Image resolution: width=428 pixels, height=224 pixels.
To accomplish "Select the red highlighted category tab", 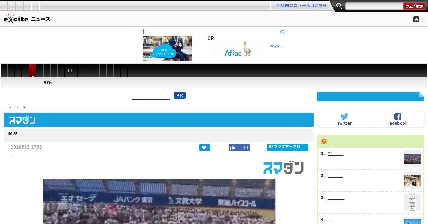I will 32,71.
